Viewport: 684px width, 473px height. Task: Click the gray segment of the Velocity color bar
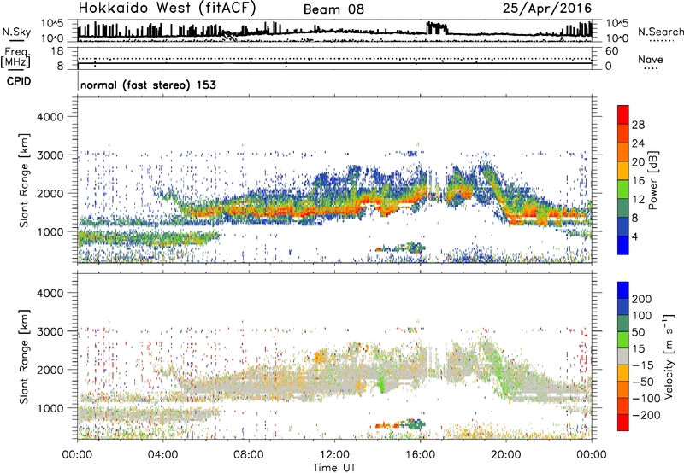[623, 356]
